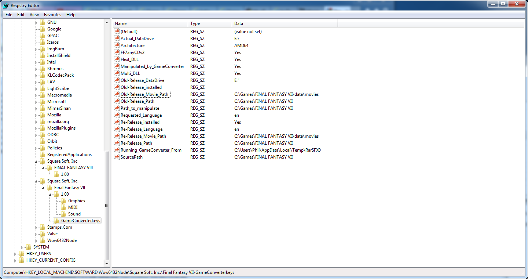This screenshot has height=279, width=528.
Task: Select the 1.00 key under FINAL FANTASY VIII
Action: click(x=65, y=174)
